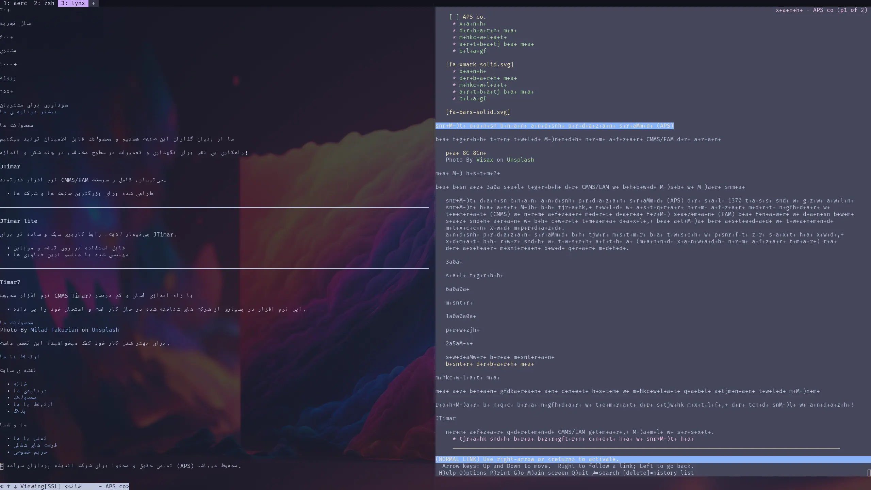
Task: Follow the "b+snt+r+ d+r+b+a+r+h+ m+a+" link
Action: click(490, 364)
